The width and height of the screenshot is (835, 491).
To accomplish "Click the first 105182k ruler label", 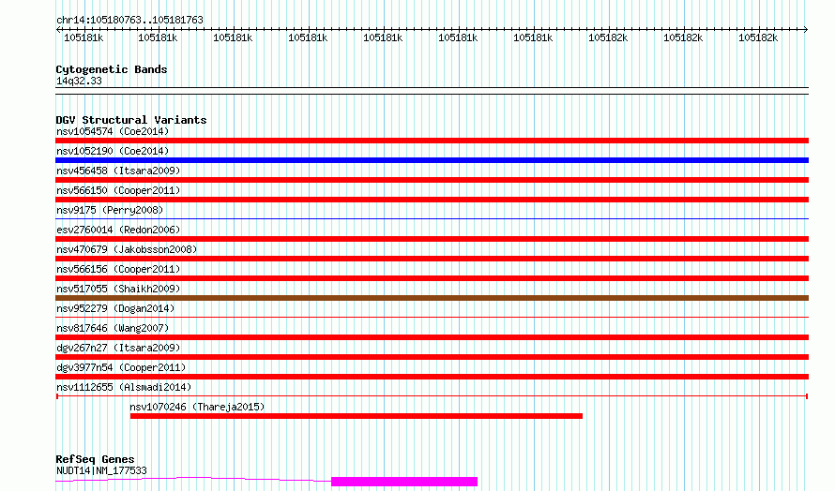I will [x=608, y=37].
